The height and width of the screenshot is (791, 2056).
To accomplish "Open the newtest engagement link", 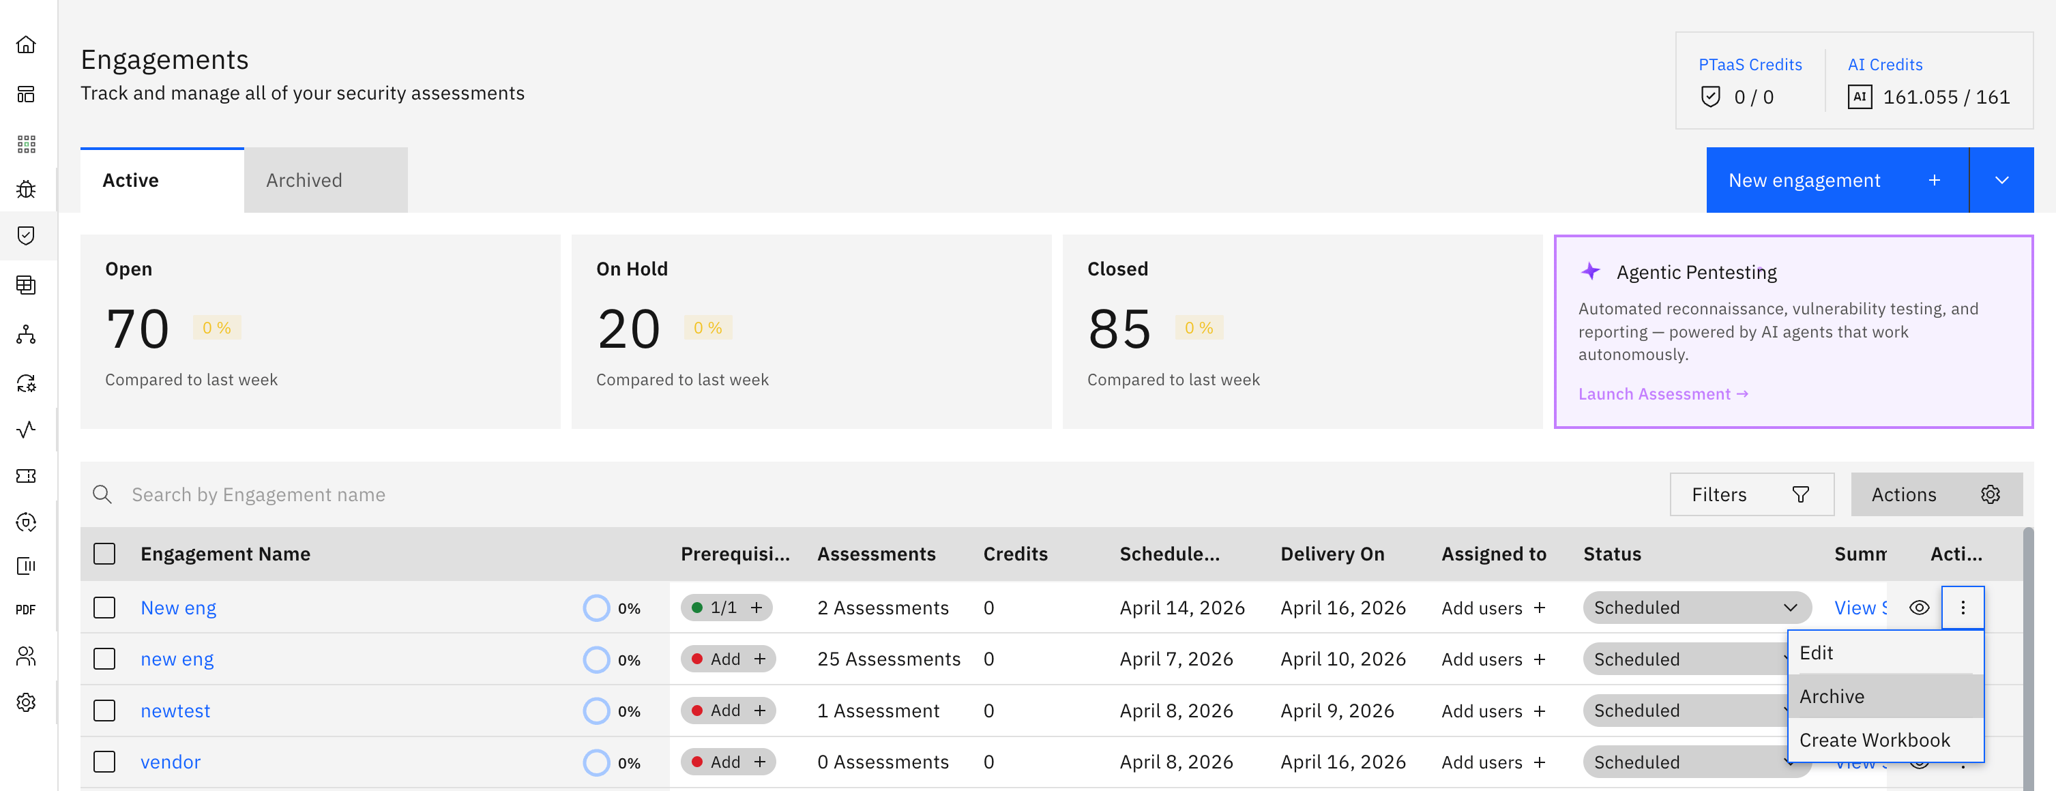I will 175,711.
